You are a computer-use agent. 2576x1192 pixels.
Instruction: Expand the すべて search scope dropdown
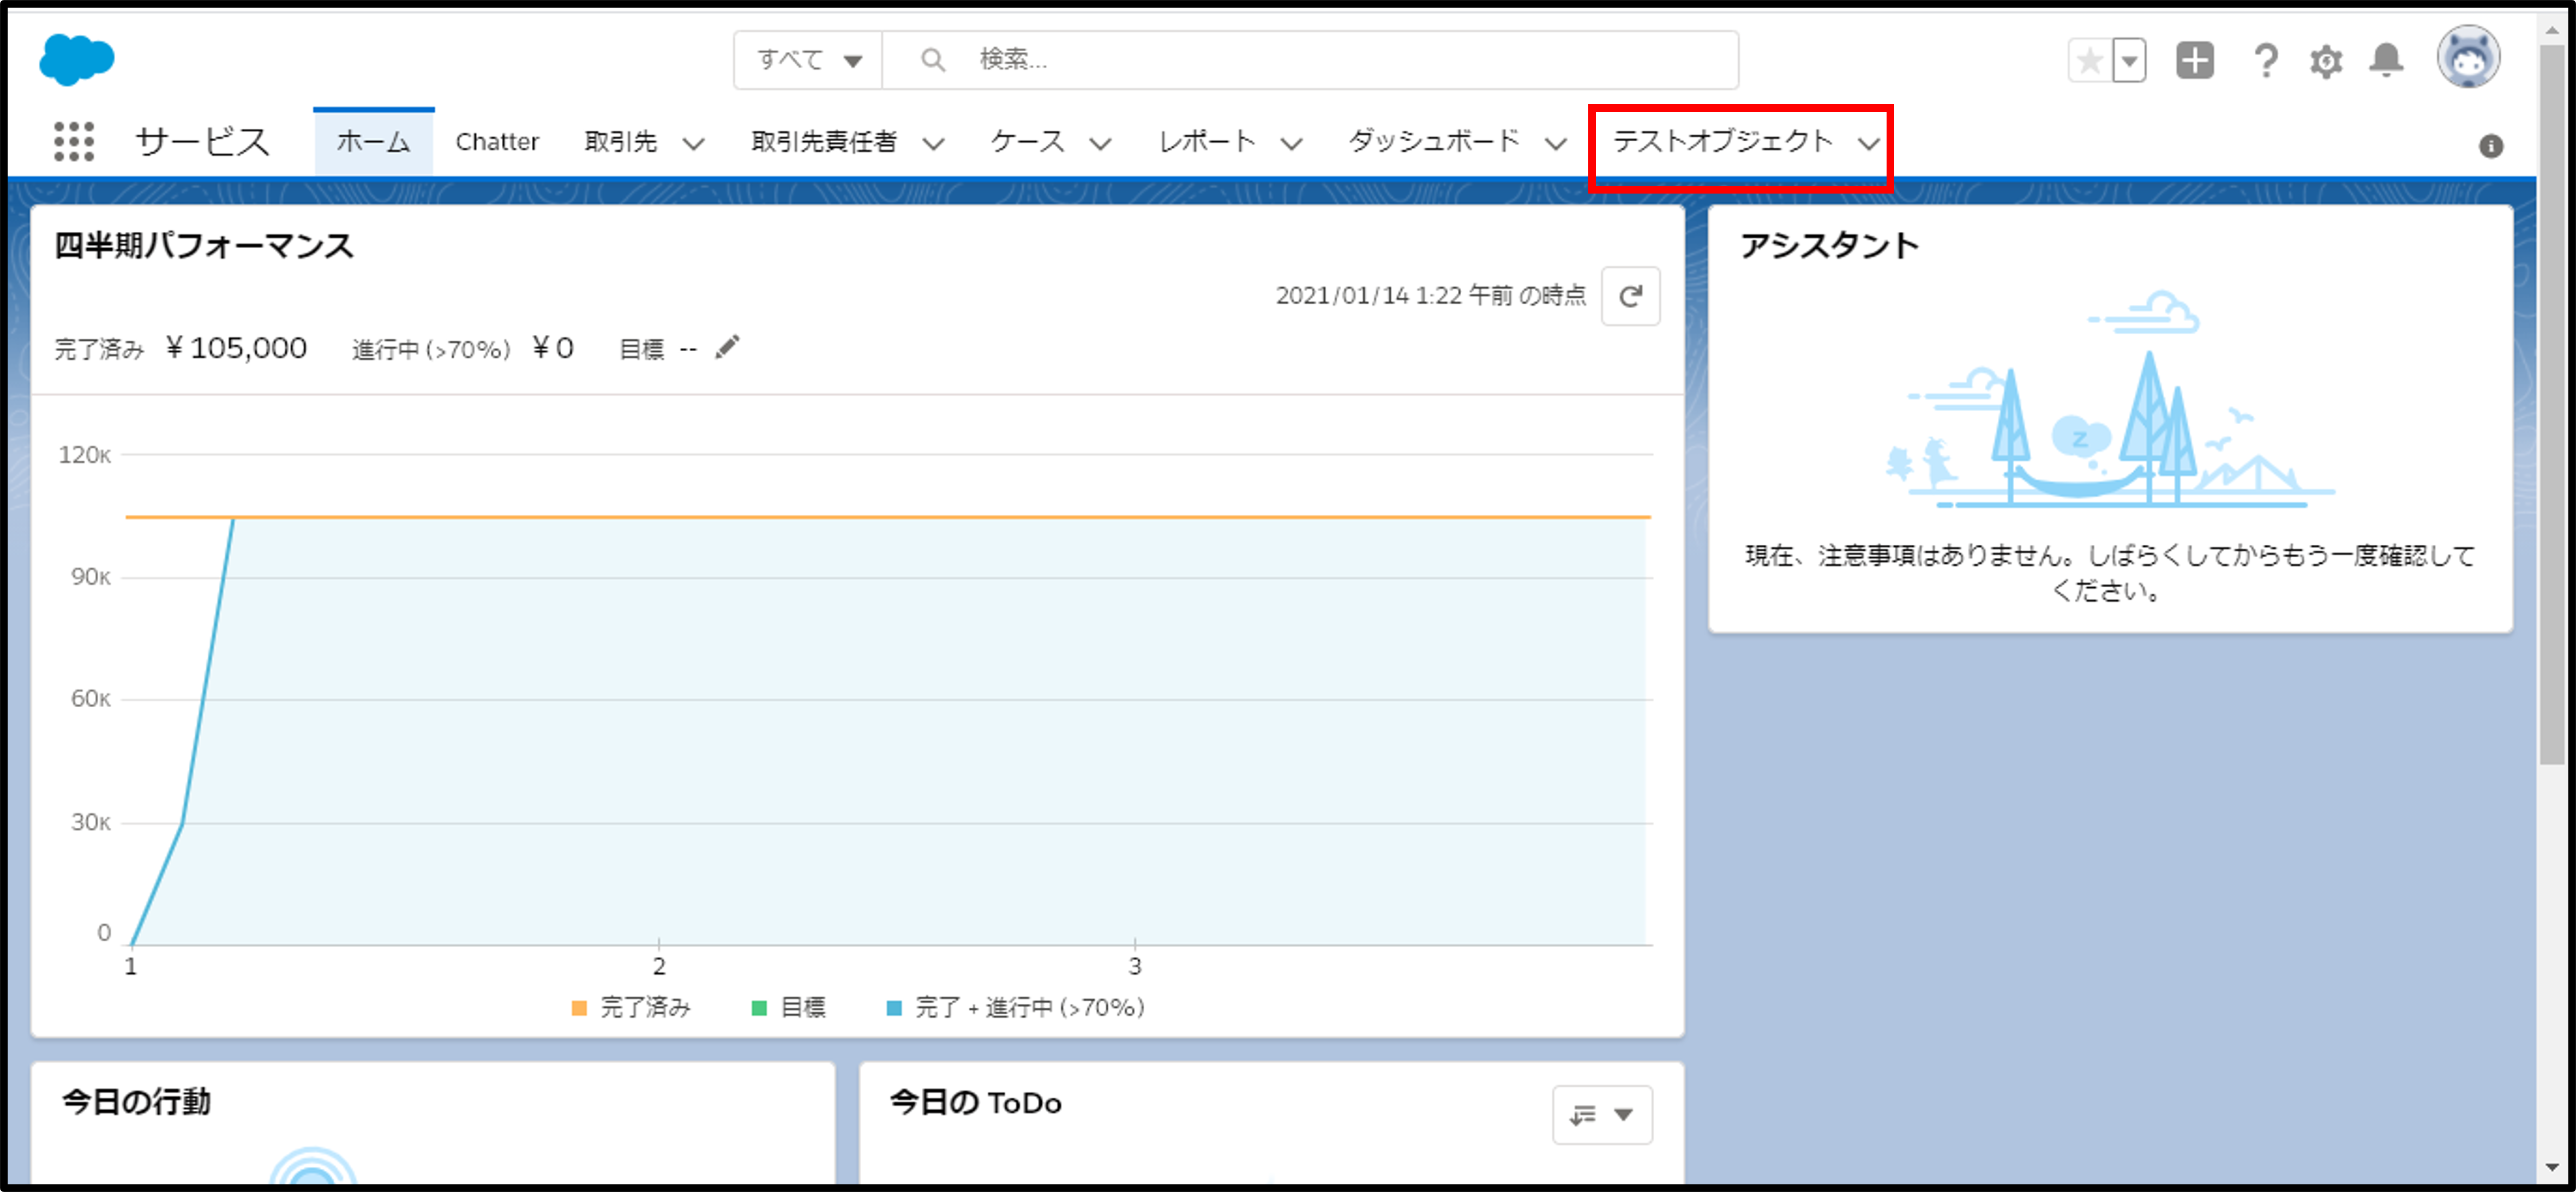(808, 60)
